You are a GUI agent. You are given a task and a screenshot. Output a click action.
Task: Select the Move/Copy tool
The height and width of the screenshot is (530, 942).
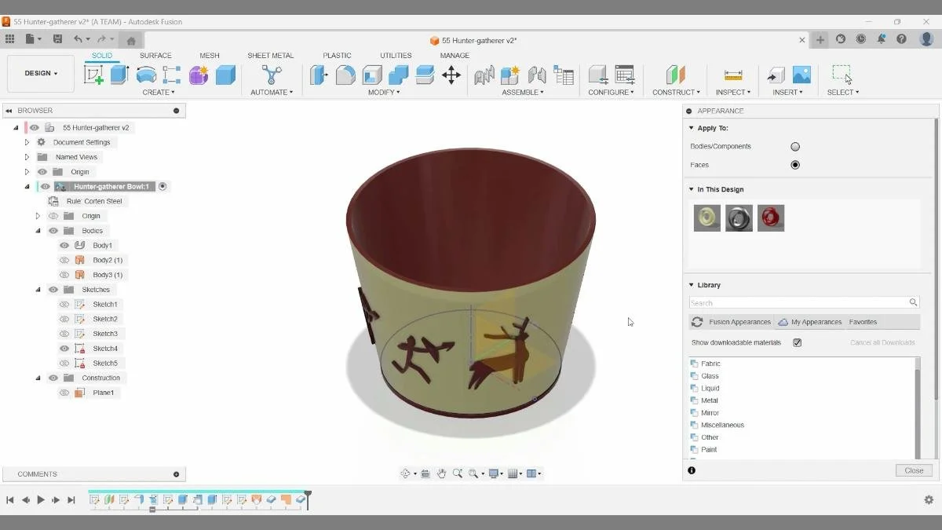pos(451,75)
